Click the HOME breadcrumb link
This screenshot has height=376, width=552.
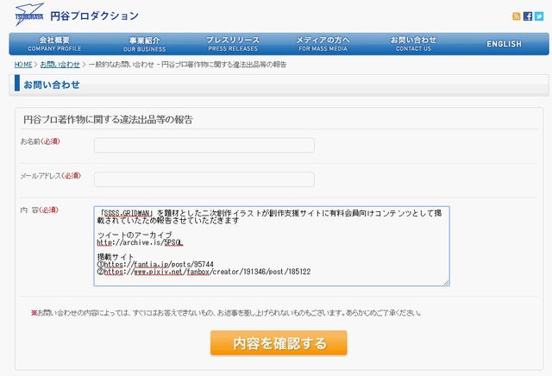(x=23, y=65)
